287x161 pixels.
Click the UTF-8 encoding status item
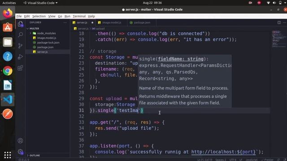coord(233,160)
